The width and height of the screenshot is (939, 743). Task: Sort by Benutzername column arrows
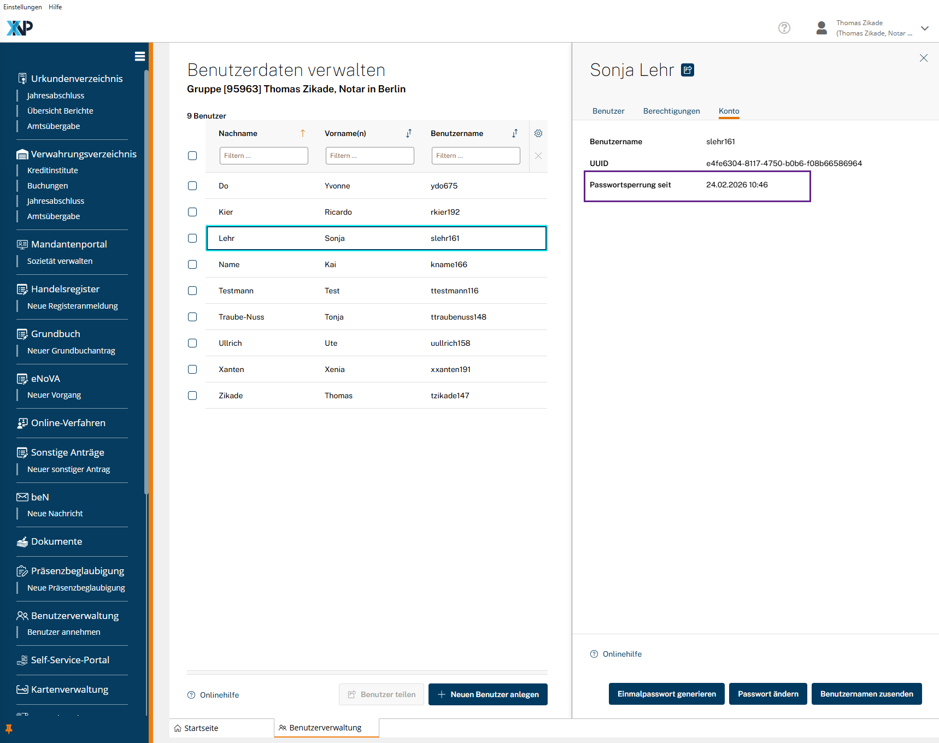(514, 133)
